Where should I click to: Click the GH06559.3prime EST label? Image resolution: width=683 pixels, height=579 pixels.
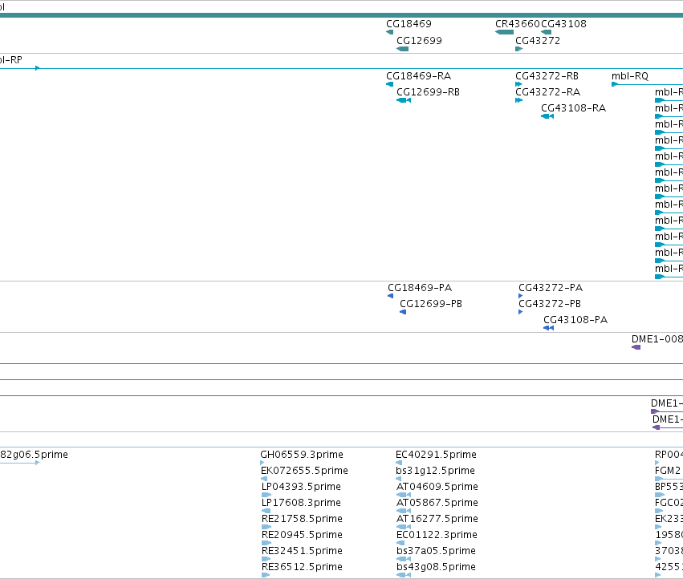point(302,455)
